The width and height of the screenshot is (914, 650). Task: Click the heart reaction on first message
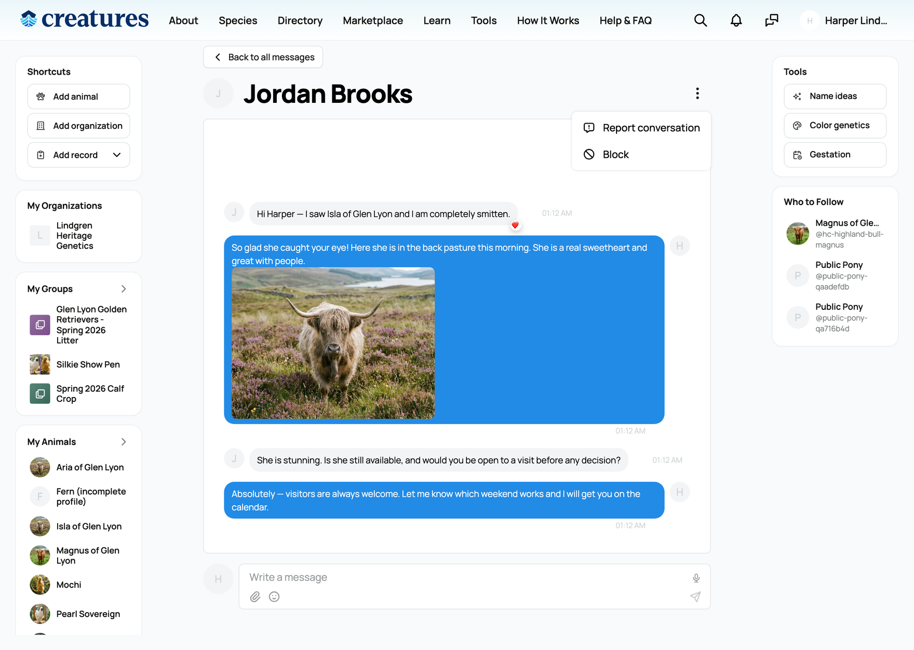click(515, 225)
